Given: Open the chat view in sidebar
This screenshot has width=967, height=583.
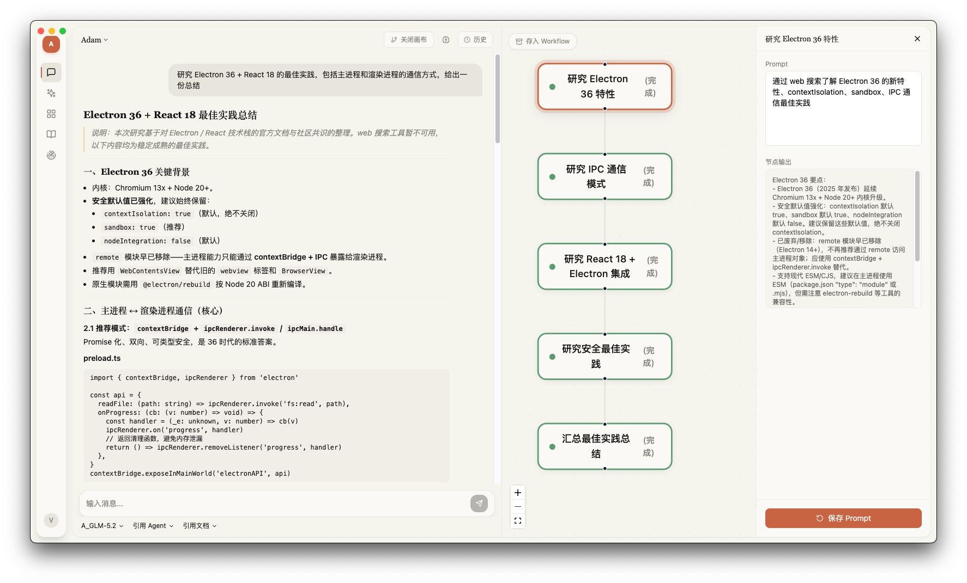Looking at the screenshot, I should 51,72.
